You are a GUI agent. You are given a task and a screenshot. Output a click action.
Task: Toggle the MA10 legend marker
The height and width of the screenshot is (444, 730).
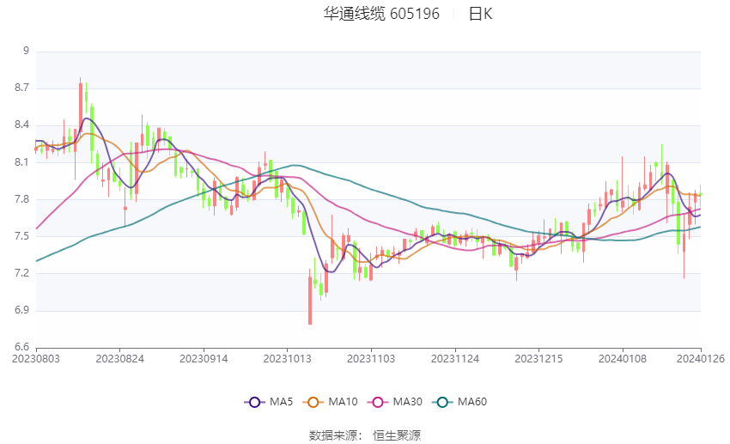pyautogui.click(x=313, y=402)
